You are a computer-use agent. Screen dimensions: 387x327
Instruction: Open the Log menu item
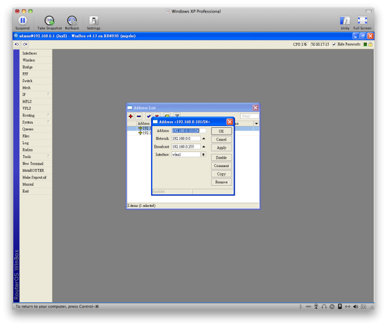[x=36, y=143]
